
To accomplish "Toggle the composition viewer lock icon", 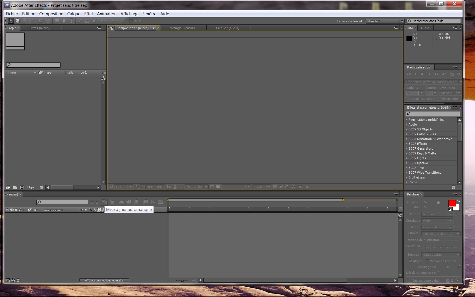I will [x=112, y=28].
